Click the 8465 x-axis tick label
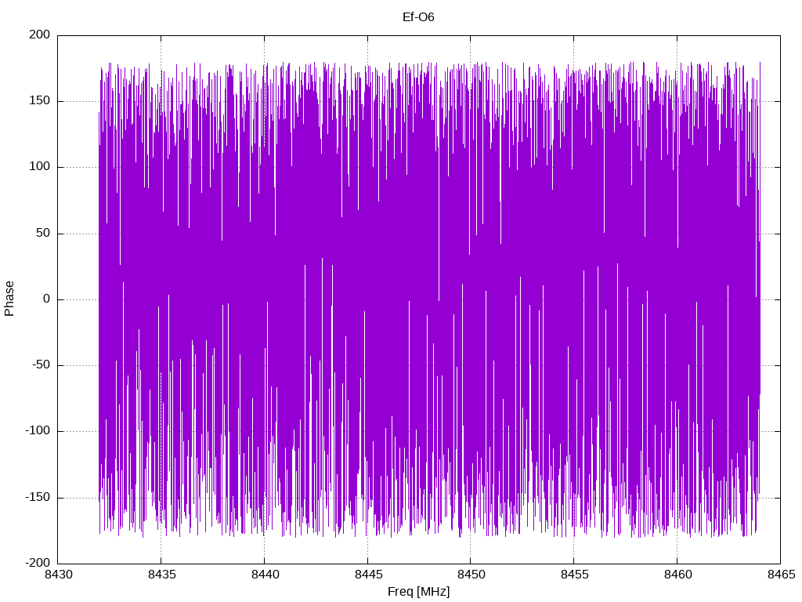The height and width of the screenshot is (602, 802). [781, 575]
